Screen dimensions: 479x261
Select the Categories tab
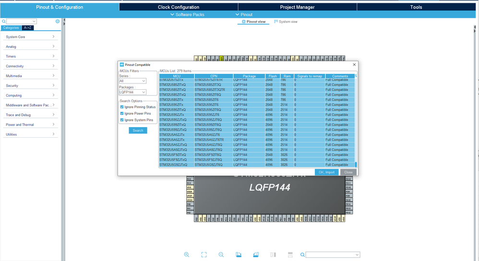click(11, 28)
